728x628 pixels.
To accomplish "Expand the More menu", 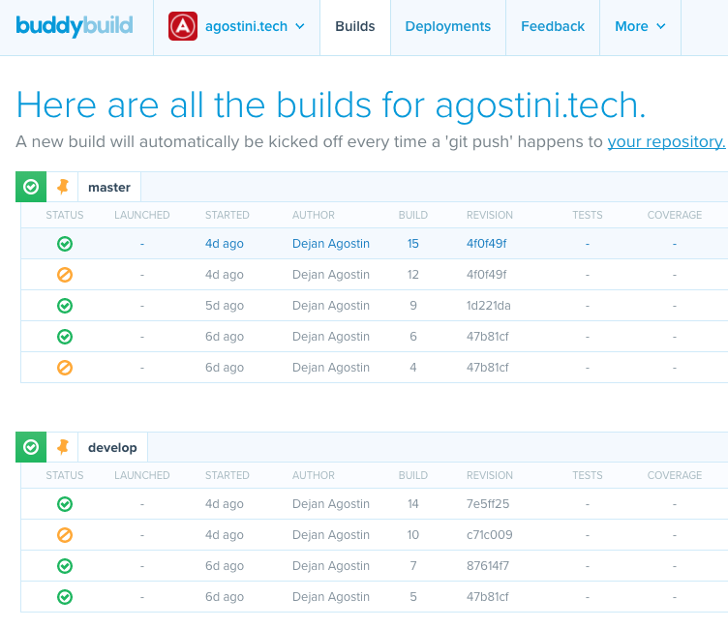I will (x=640, y=27).
